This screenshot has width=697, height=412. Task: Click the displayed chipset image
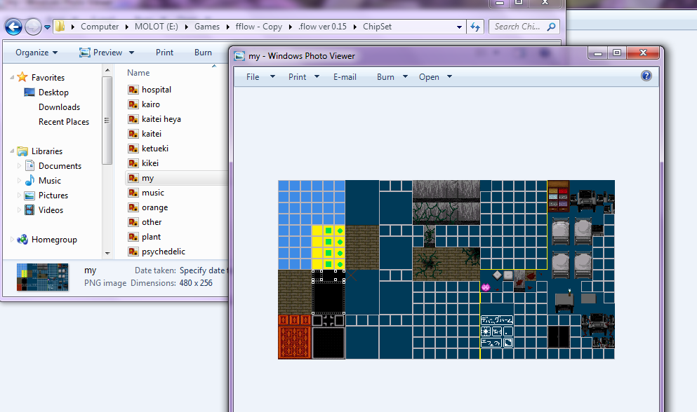coord(446,270)
